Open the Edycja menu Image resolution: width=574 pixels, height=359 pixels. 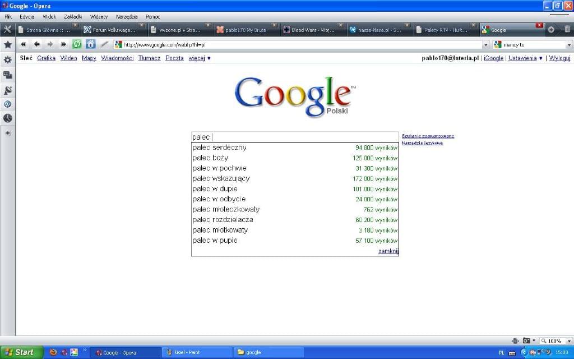27,16
